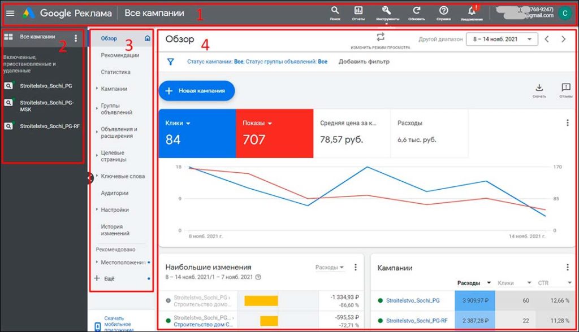Open Stroitelstvo_Sochi_PG link in Кампании card
This screenshot has width=579, height=332.
pyautogui.click(x=413, y=300)
